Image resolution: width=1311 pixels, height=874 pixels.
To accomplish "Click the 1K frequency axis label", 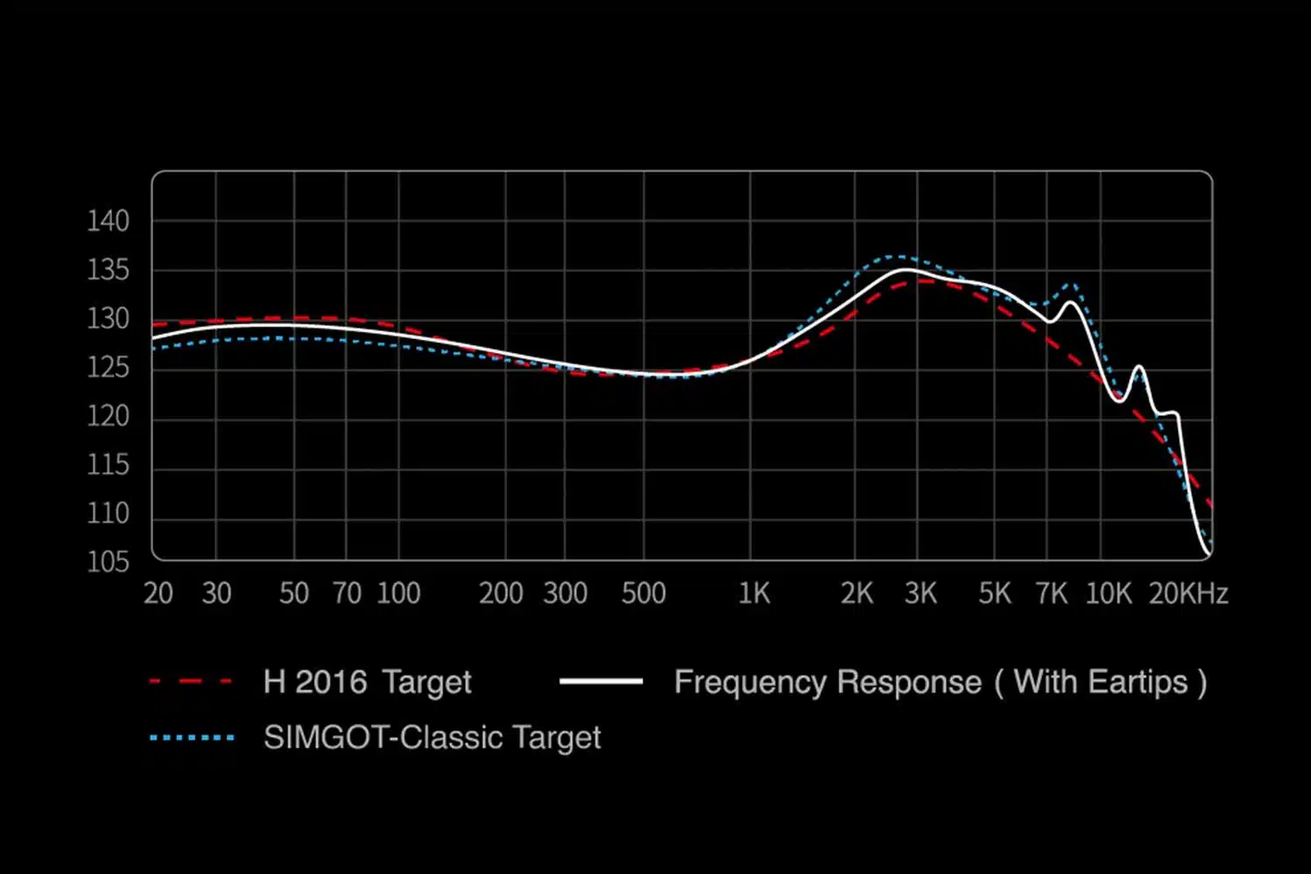I will coord(753,593).
